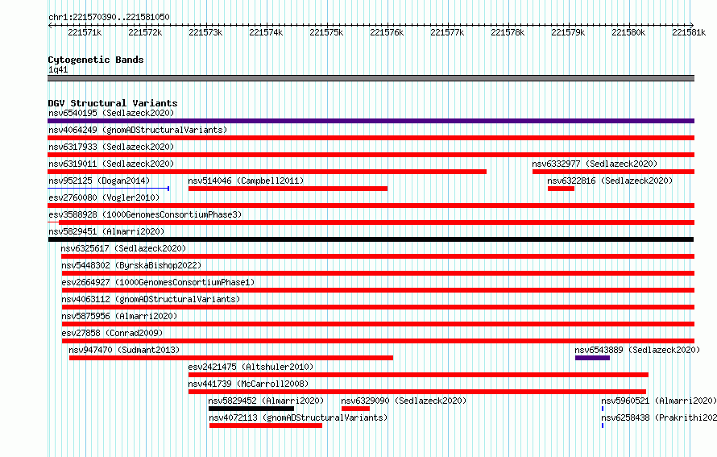Click the esv2421475 (Altshuler2010) label
Viewport: 717px width, 457px height.
tap(251, 367)
